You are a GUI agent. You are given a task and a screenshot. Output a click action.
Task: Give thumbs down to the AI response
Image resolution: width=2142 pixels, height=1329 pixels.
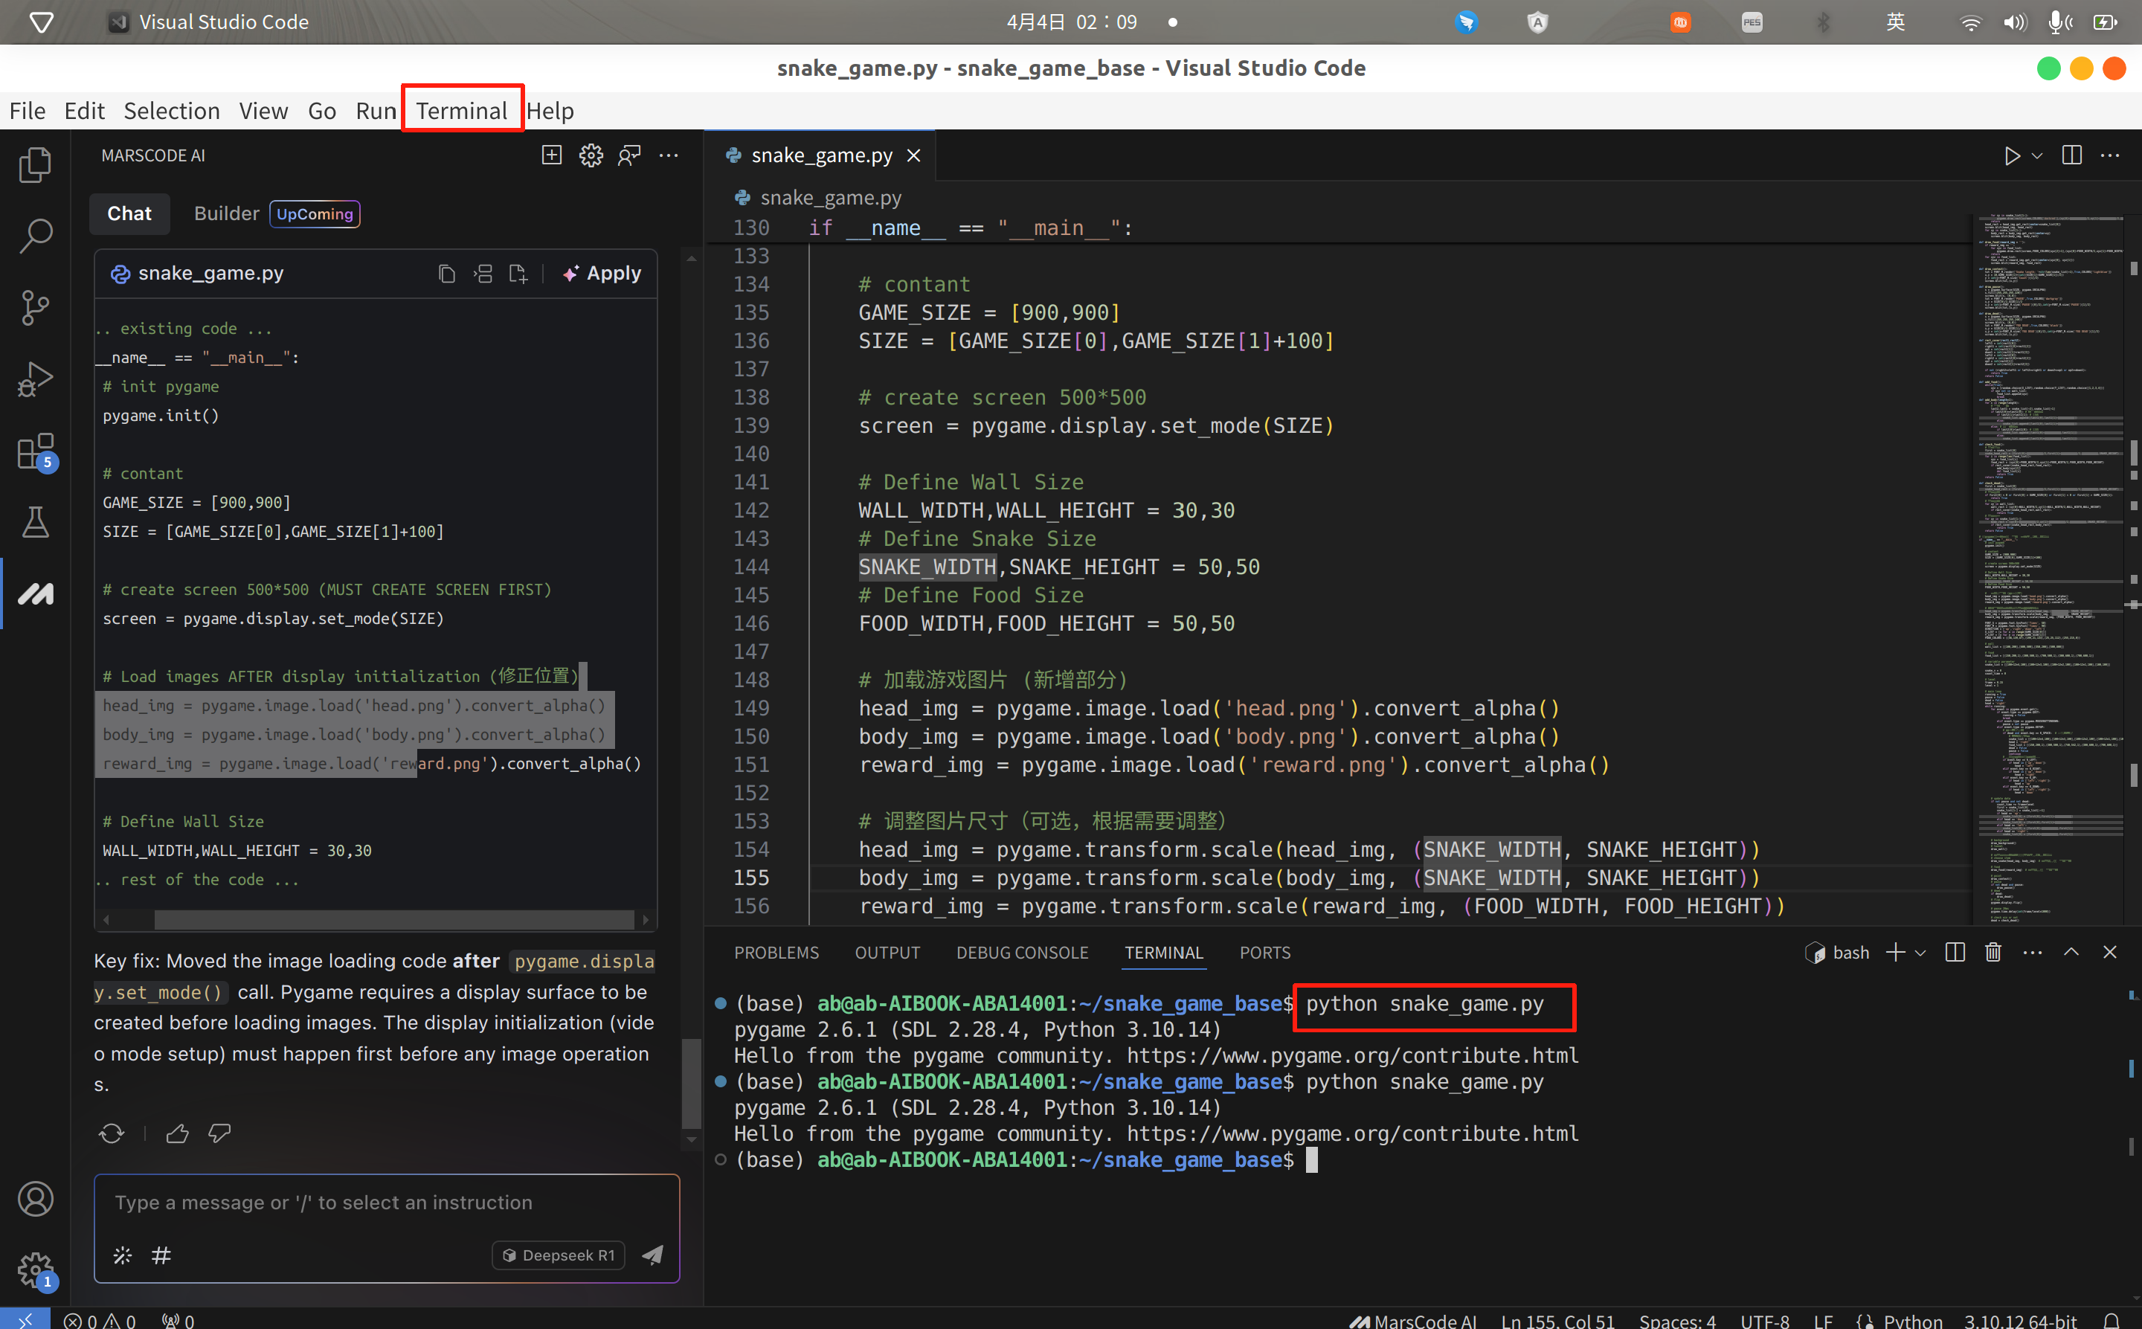point(219,1134)
